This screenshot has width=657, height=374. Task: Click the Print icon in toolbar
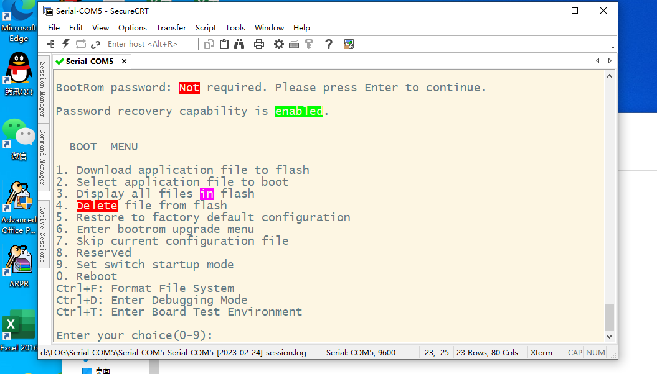pyautogui.click(x=259, y=44)
